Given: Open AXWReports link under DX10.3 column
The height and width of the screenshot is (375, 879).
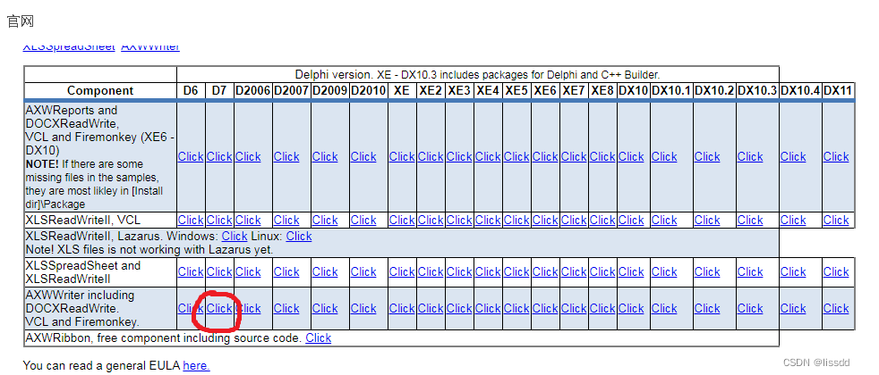Looking at the screenshot, I should pyautogui.click(x=750, y=156).
